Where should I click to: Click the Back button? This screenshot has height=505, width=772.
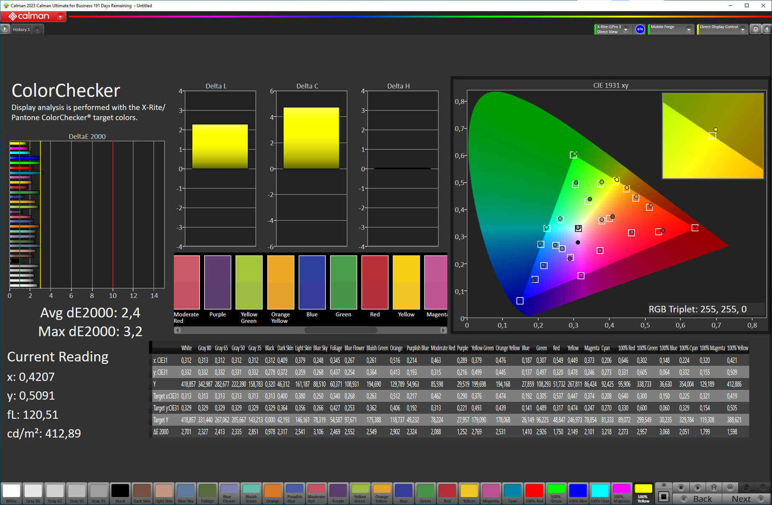point(697,499)
